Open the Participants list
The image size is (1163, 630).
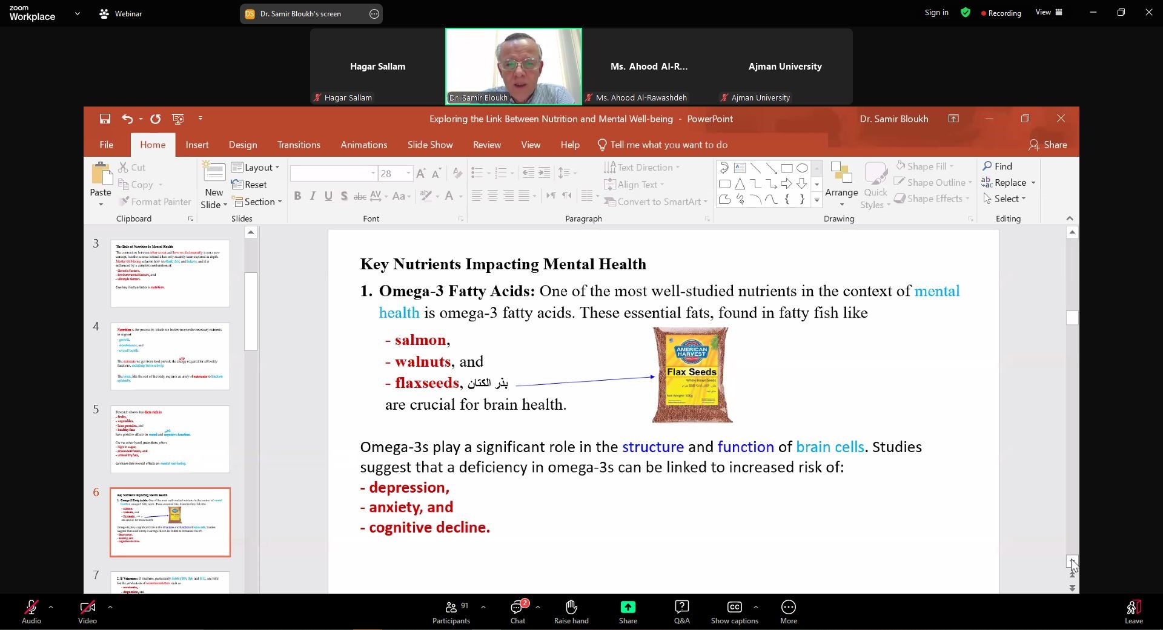[x=451, y=611]
